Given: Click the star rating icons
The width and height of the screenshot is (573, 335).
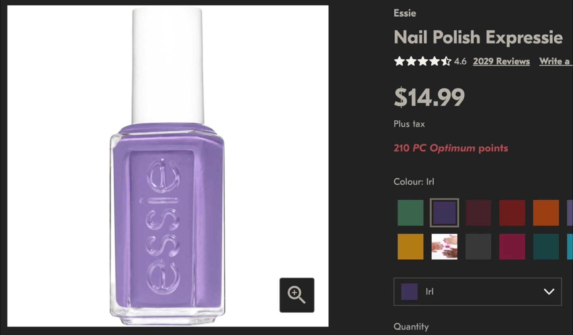Looking at the screenshot, I should pyautogui.click(x=422, y=61).
